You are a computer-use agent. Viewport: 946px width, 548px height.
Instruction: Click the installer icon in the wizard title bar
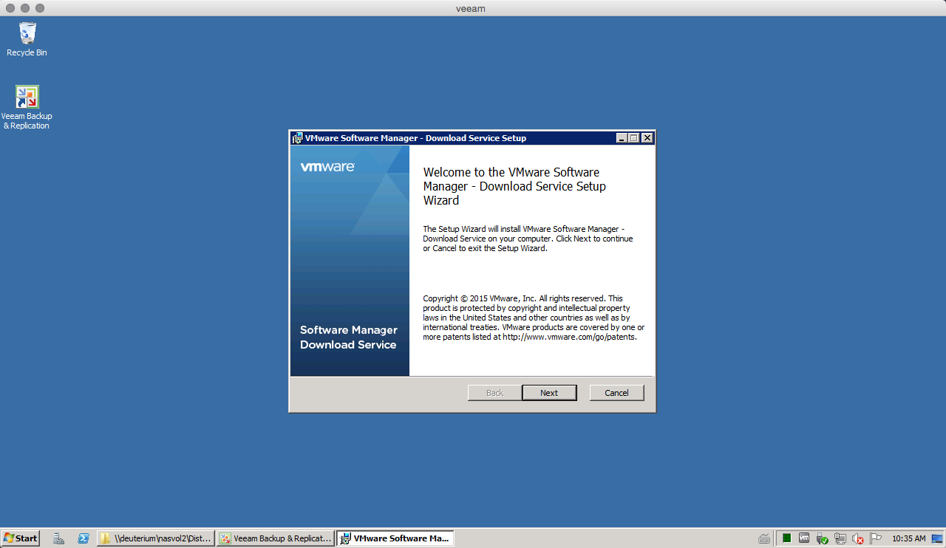click(x=297, y=138)
